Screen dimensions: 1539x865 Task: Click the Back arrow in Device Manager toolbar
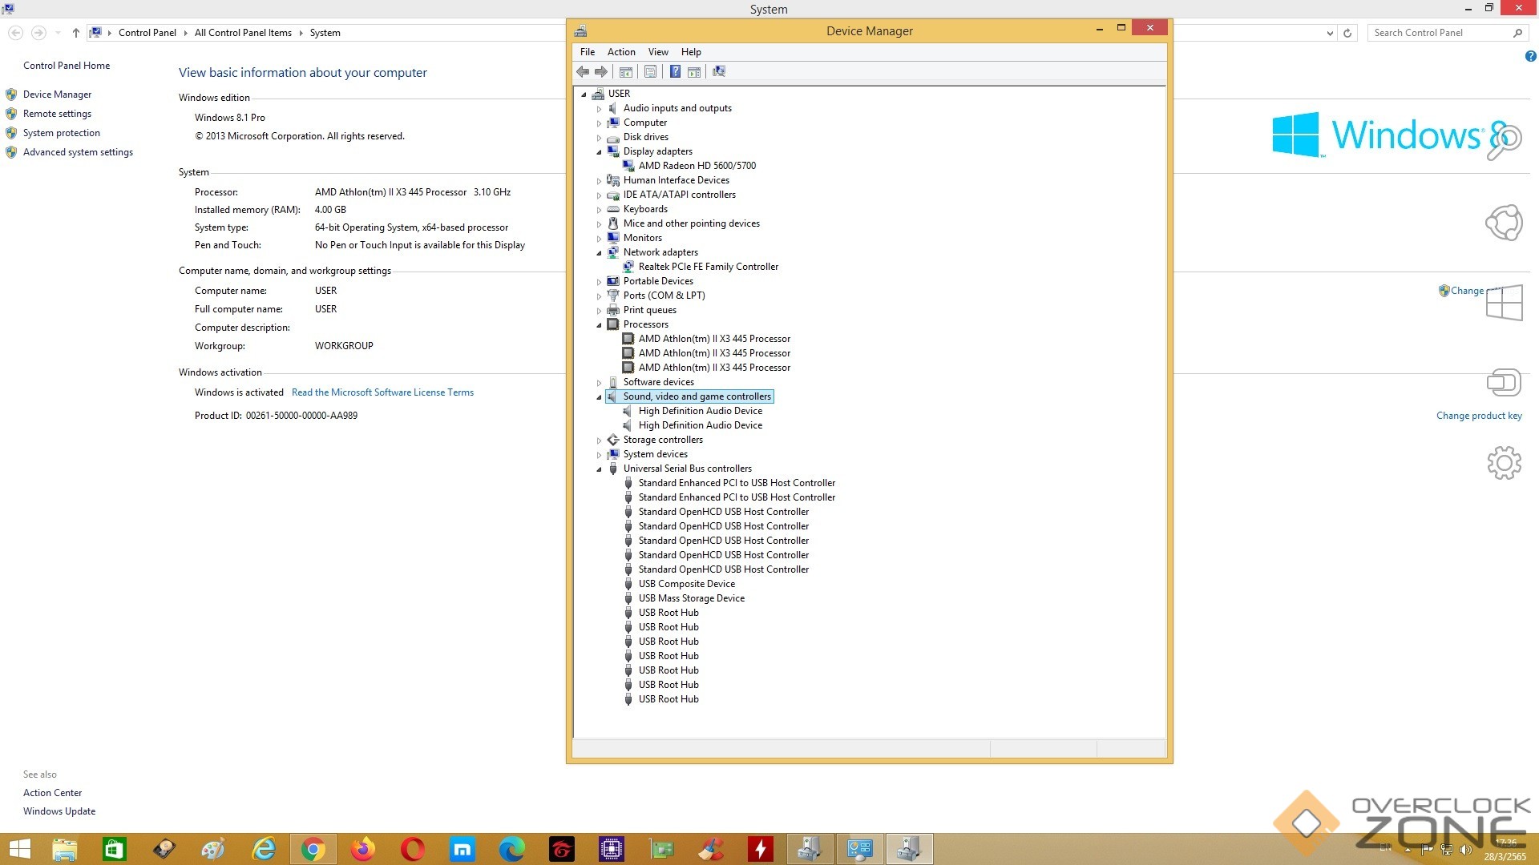click(x=583, y=72)
